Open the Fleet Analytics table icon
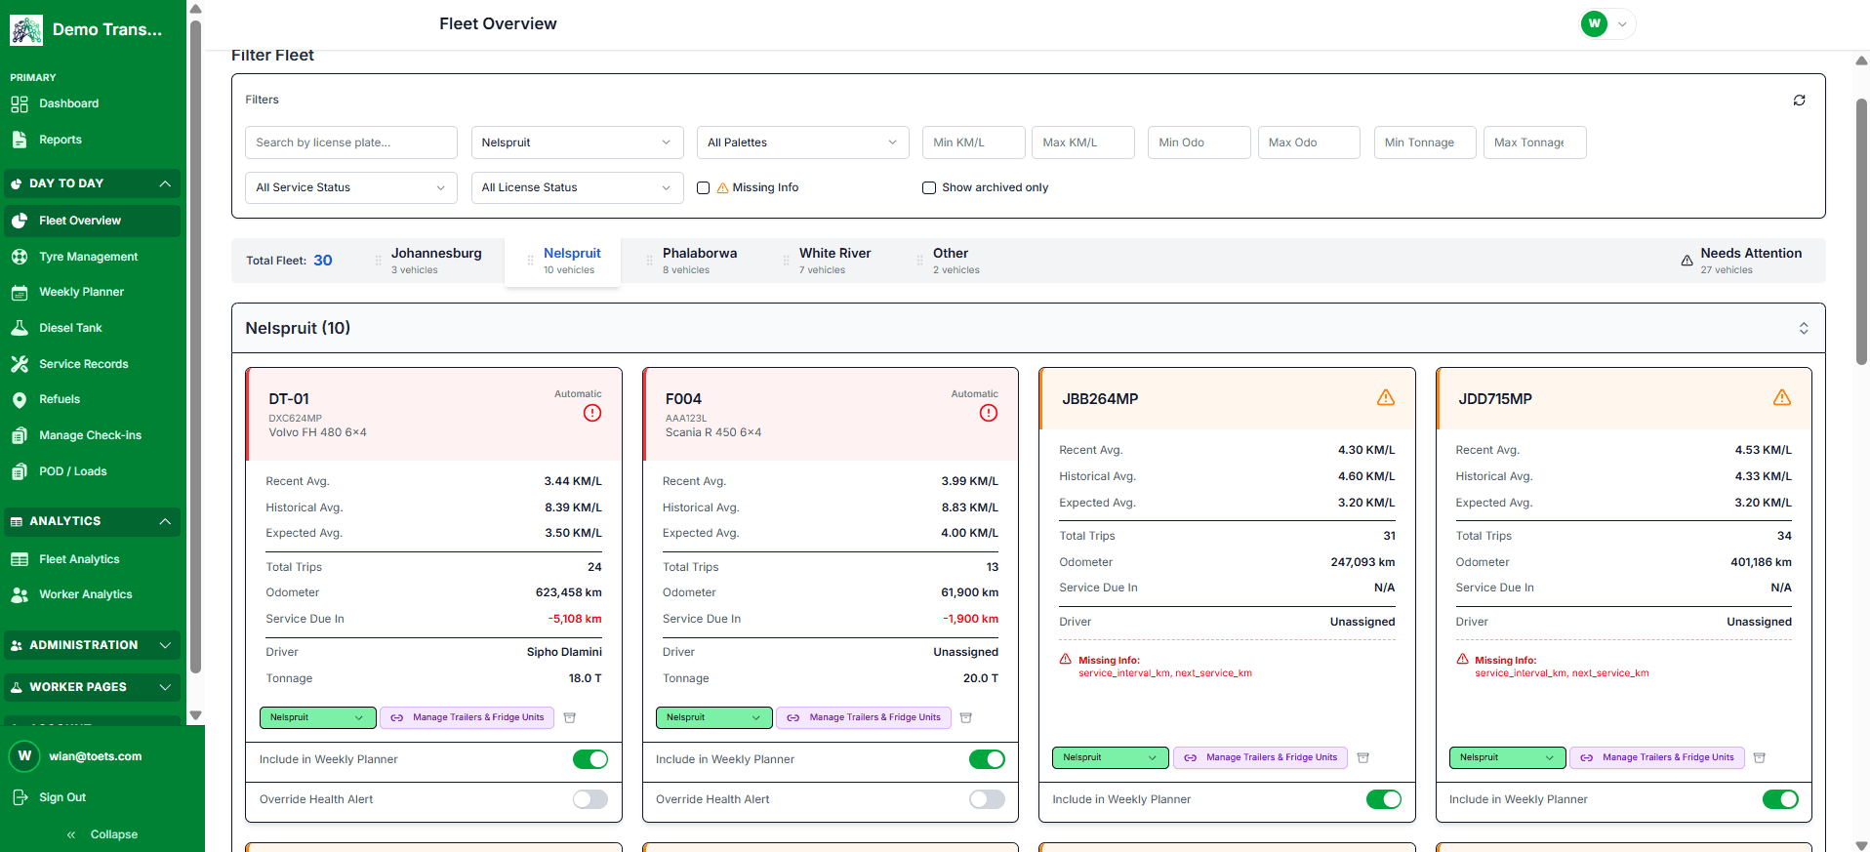Image resolution: width=1870 pixels, height=852 pixels. (19, 559)
